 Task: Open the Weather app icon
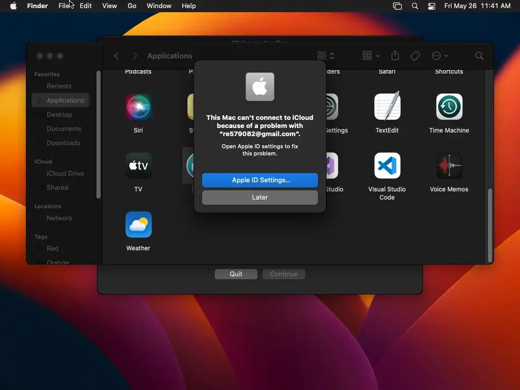138,224
